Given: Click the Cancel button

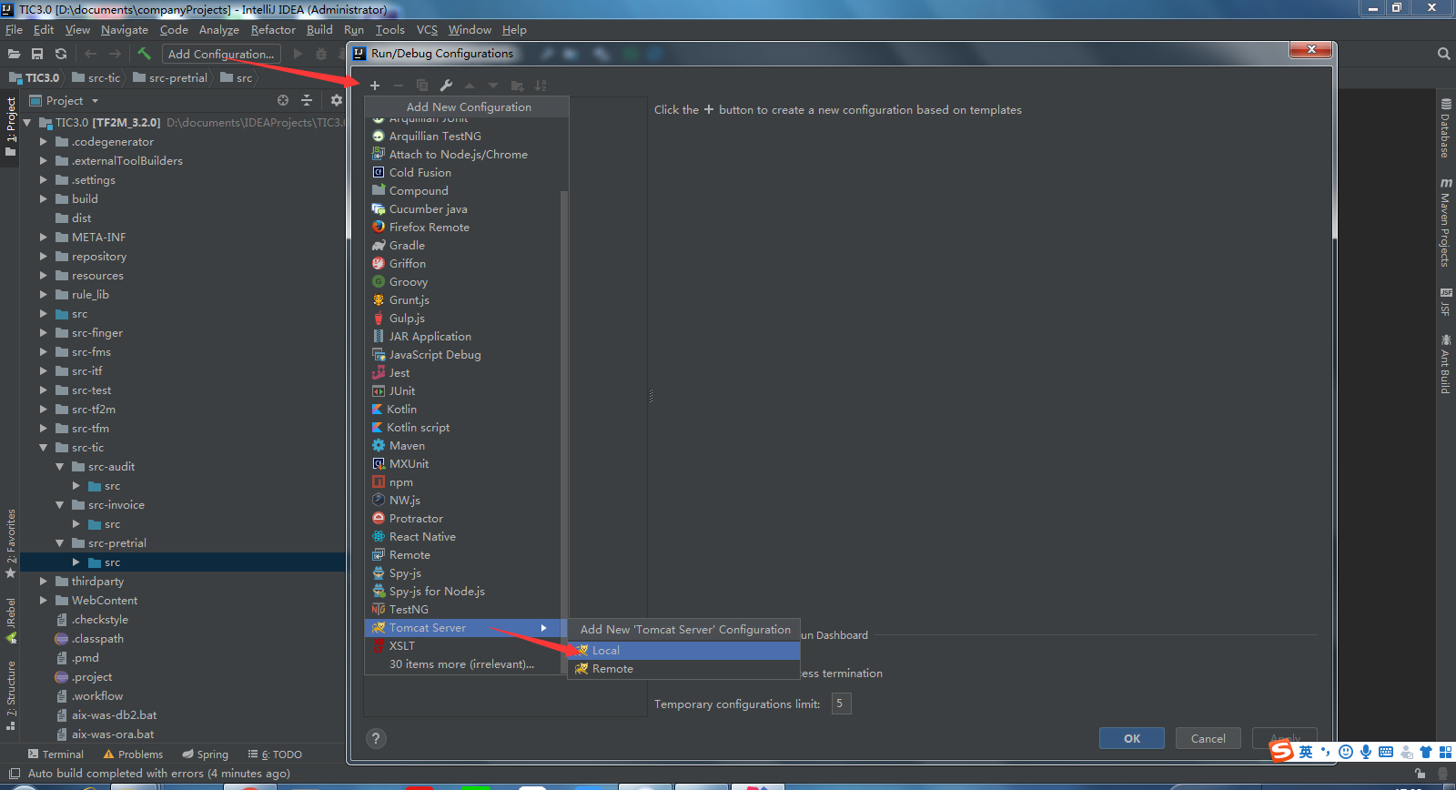Looking at the screenshot, I should (1208, 739).
